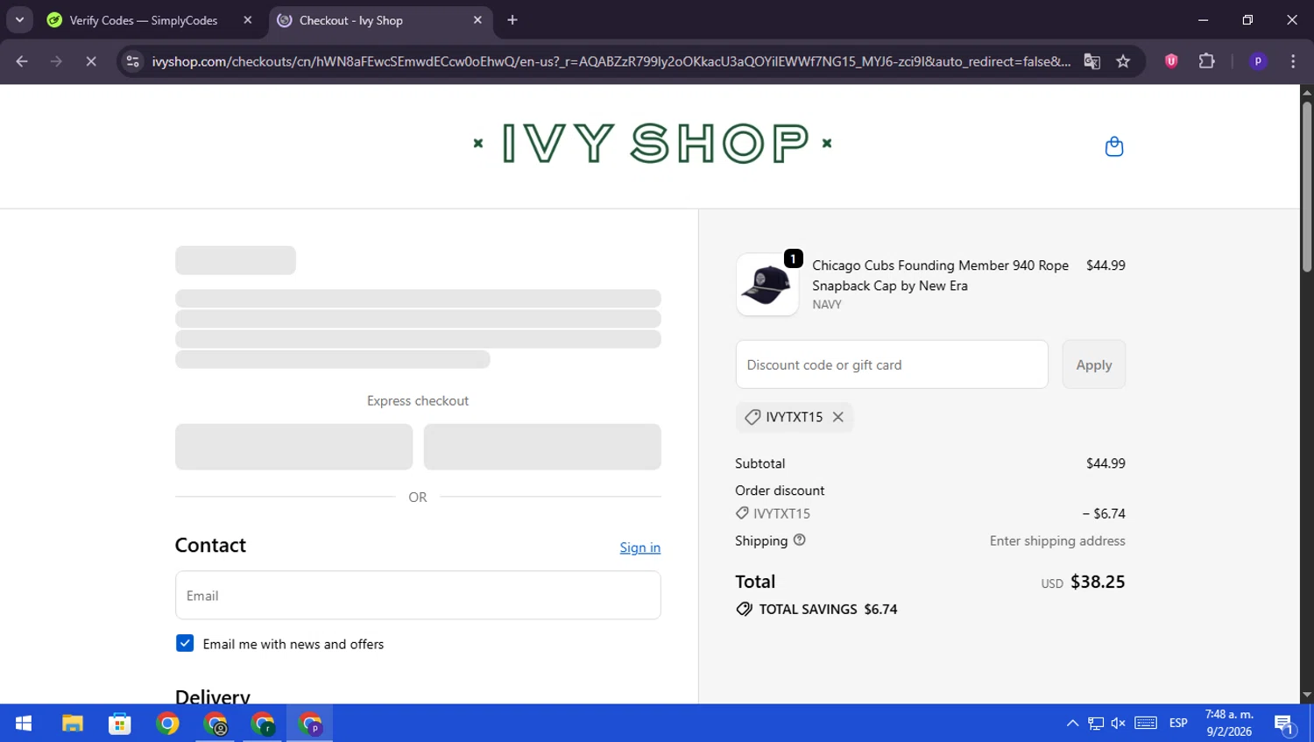Viewport: 1314px width, 742px height.
Task: Click the Enter shipping address text
Action: pyautogui.click(x=1057, y=541)
